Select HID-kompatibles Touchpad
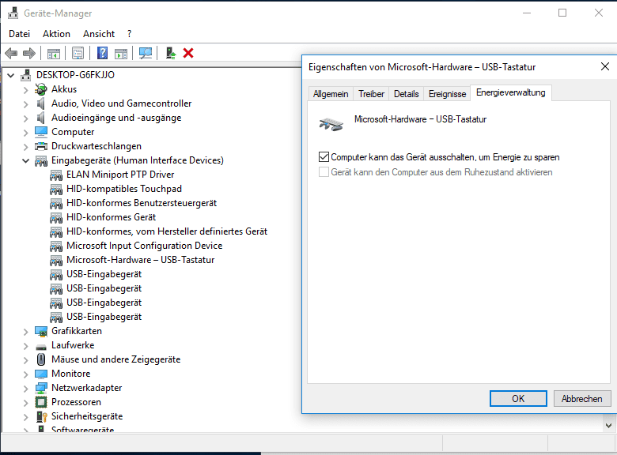 [124, 189]
